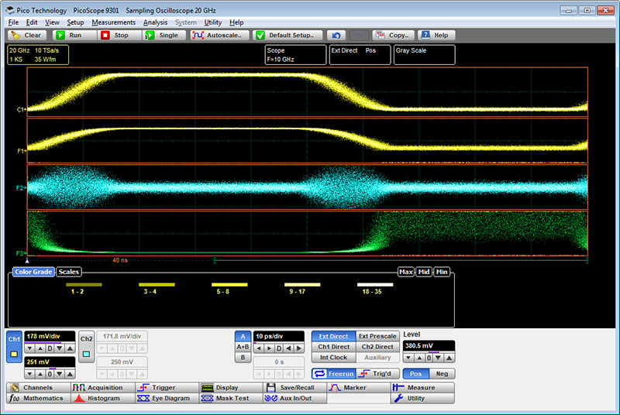Open the Measurements menu
Viewport: 620px width, 415px height.
(113, 22)
